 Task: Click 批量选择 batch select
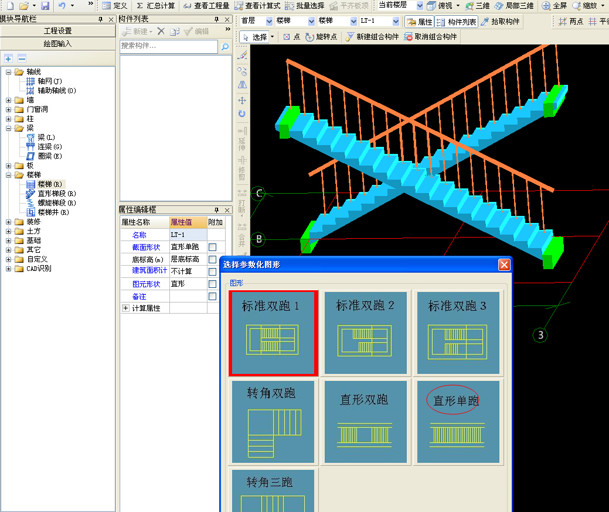(x=305, y=6)
